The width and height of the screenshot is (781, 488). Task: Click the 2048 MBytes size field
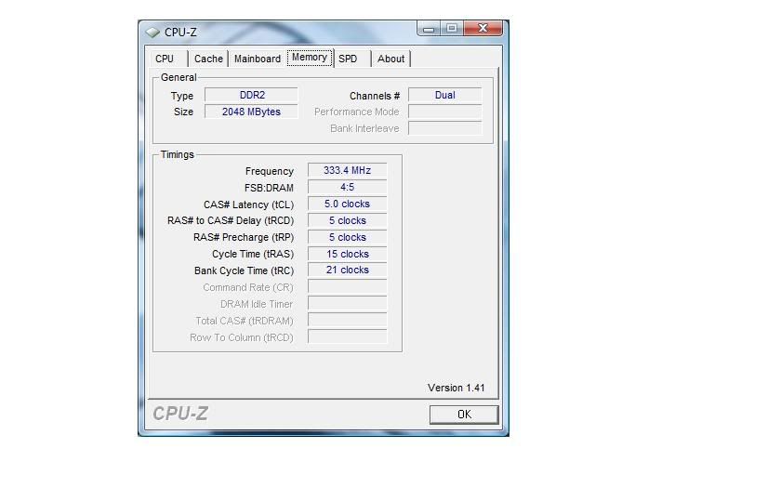[x=252, y=112]
